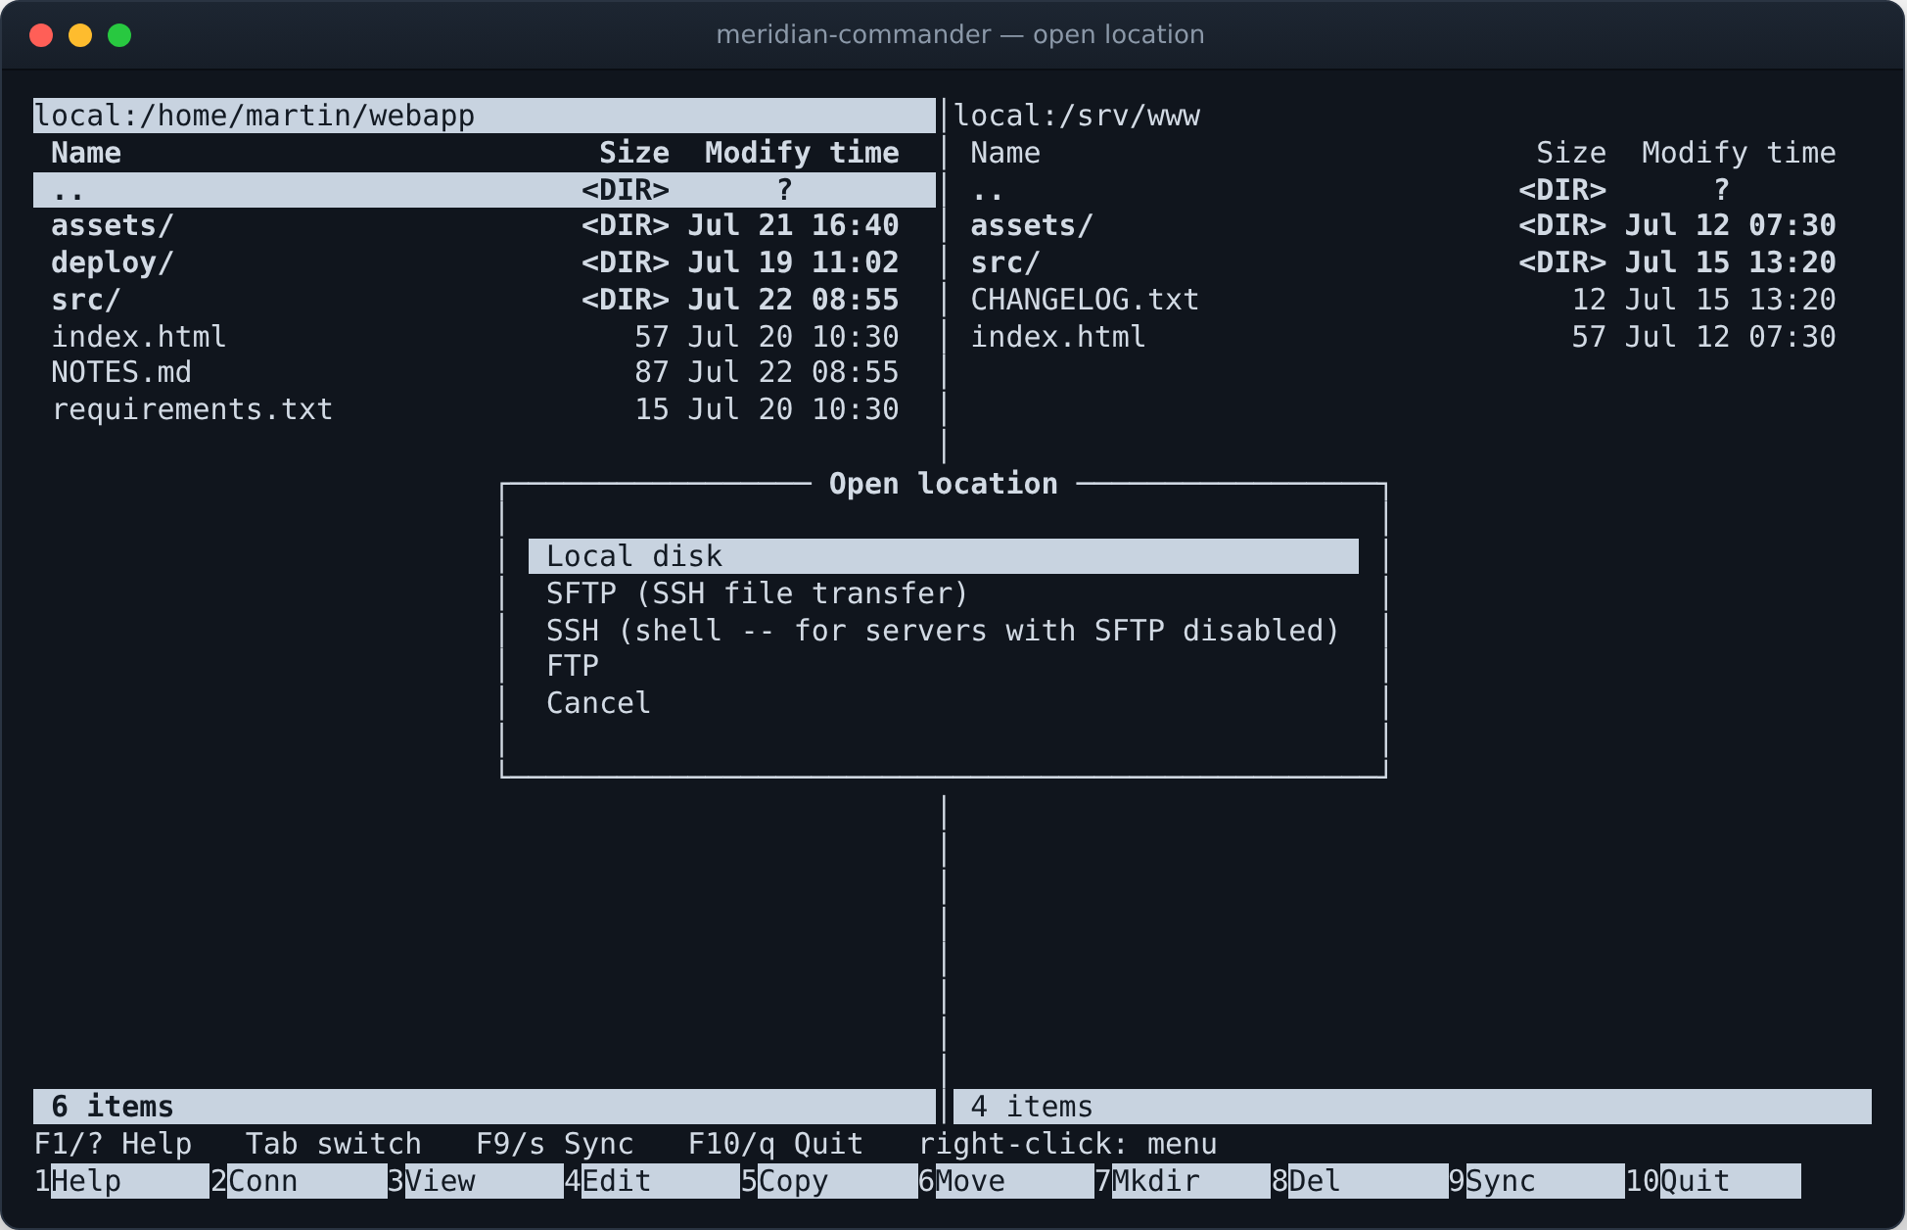The height and width of the screenshot is (1230, 1907).
Task: Click the F1/? Help hint
Action: (x=113, y=1144)
